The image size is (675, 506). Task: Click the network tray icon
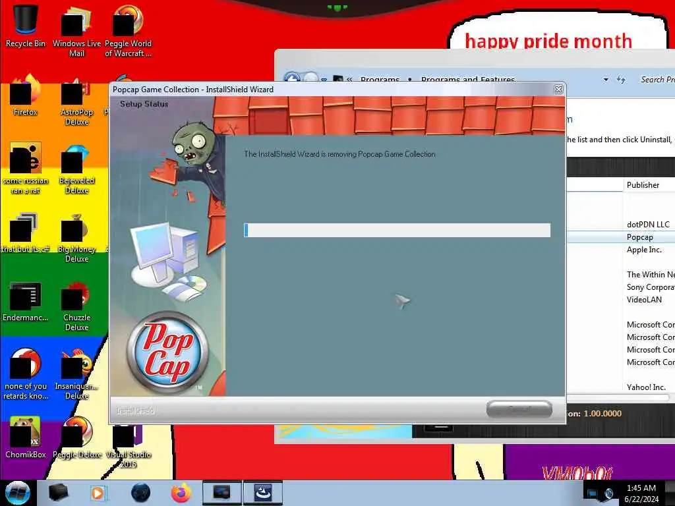tap(593, 493)
